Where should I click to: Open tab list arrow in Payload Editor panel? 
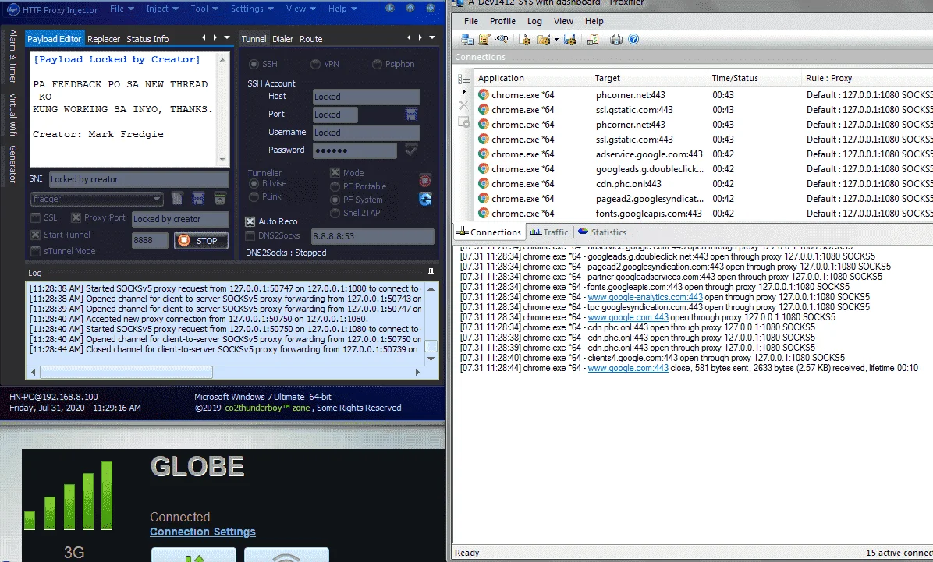[x=227, y=37]
